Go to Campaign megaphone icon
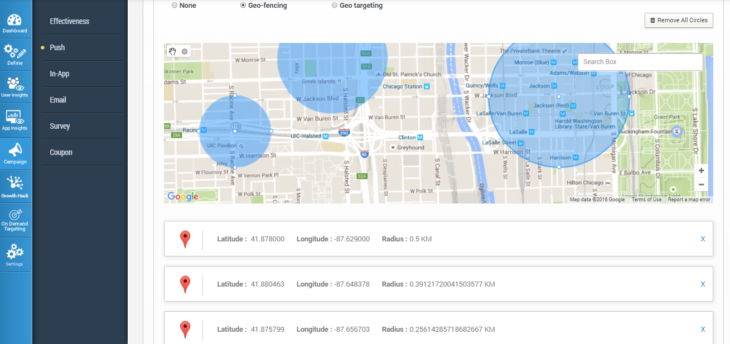 [15, 153]
